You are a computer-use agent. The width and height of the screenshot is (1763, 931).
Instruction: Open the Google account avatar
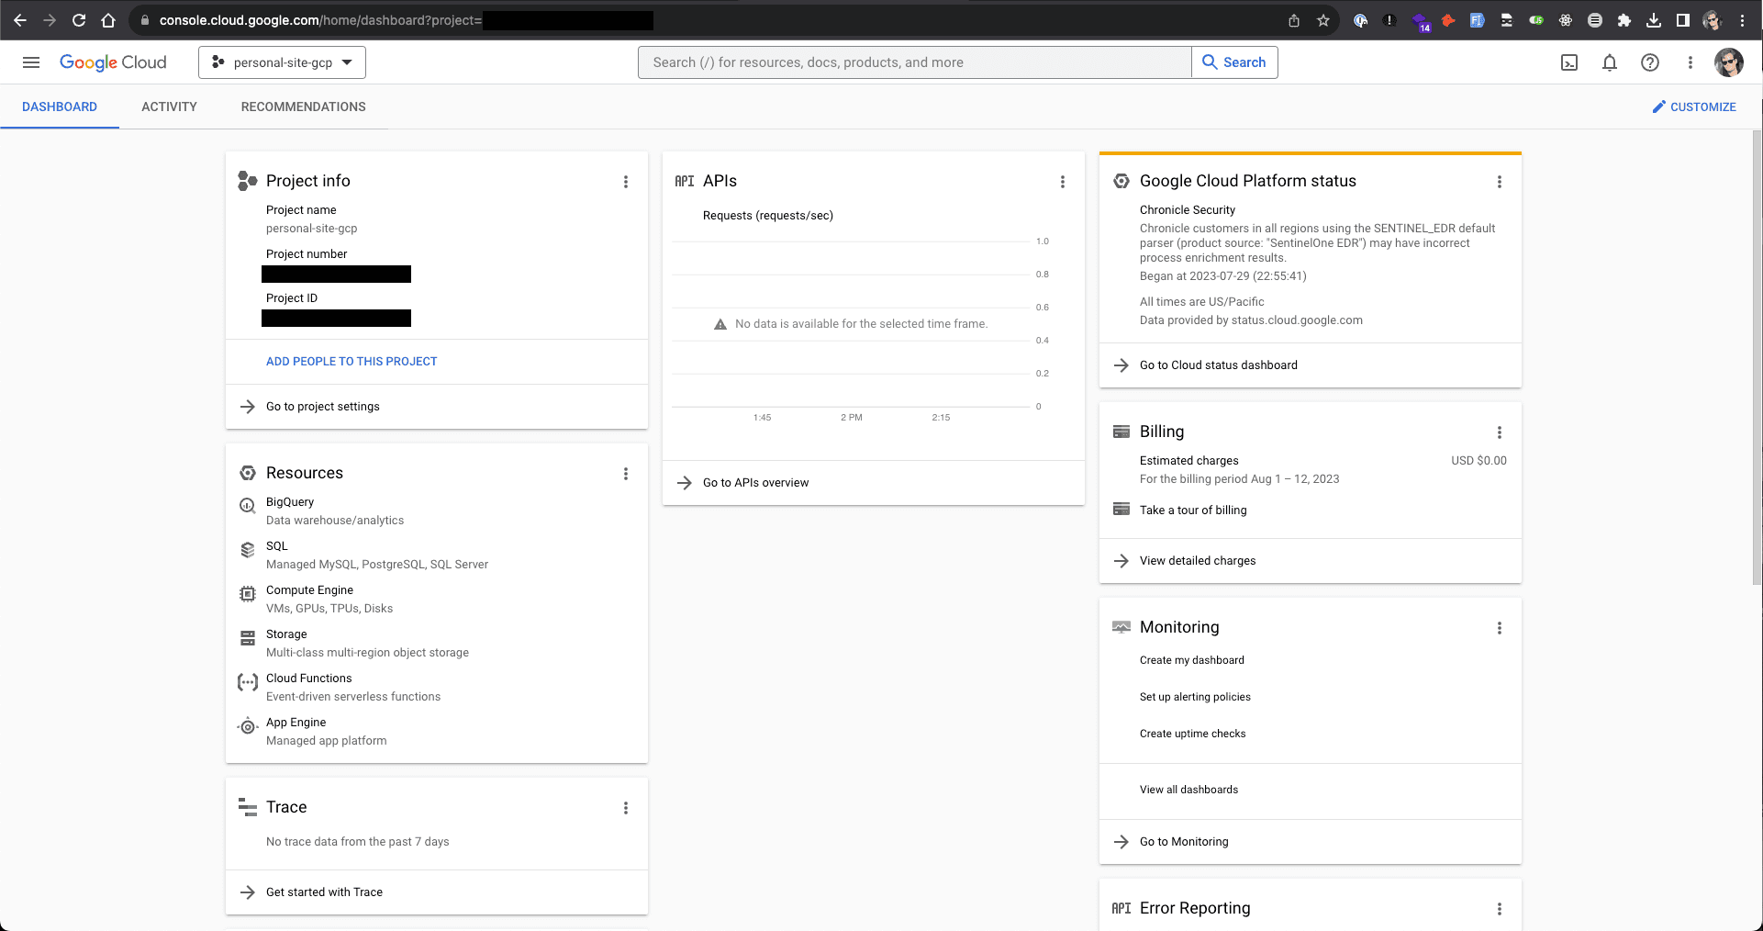1729,62
